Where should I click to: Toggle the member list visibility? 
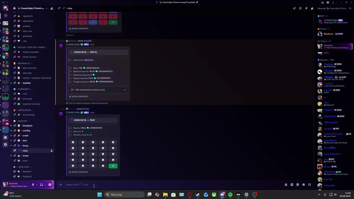tap(312, 8)
